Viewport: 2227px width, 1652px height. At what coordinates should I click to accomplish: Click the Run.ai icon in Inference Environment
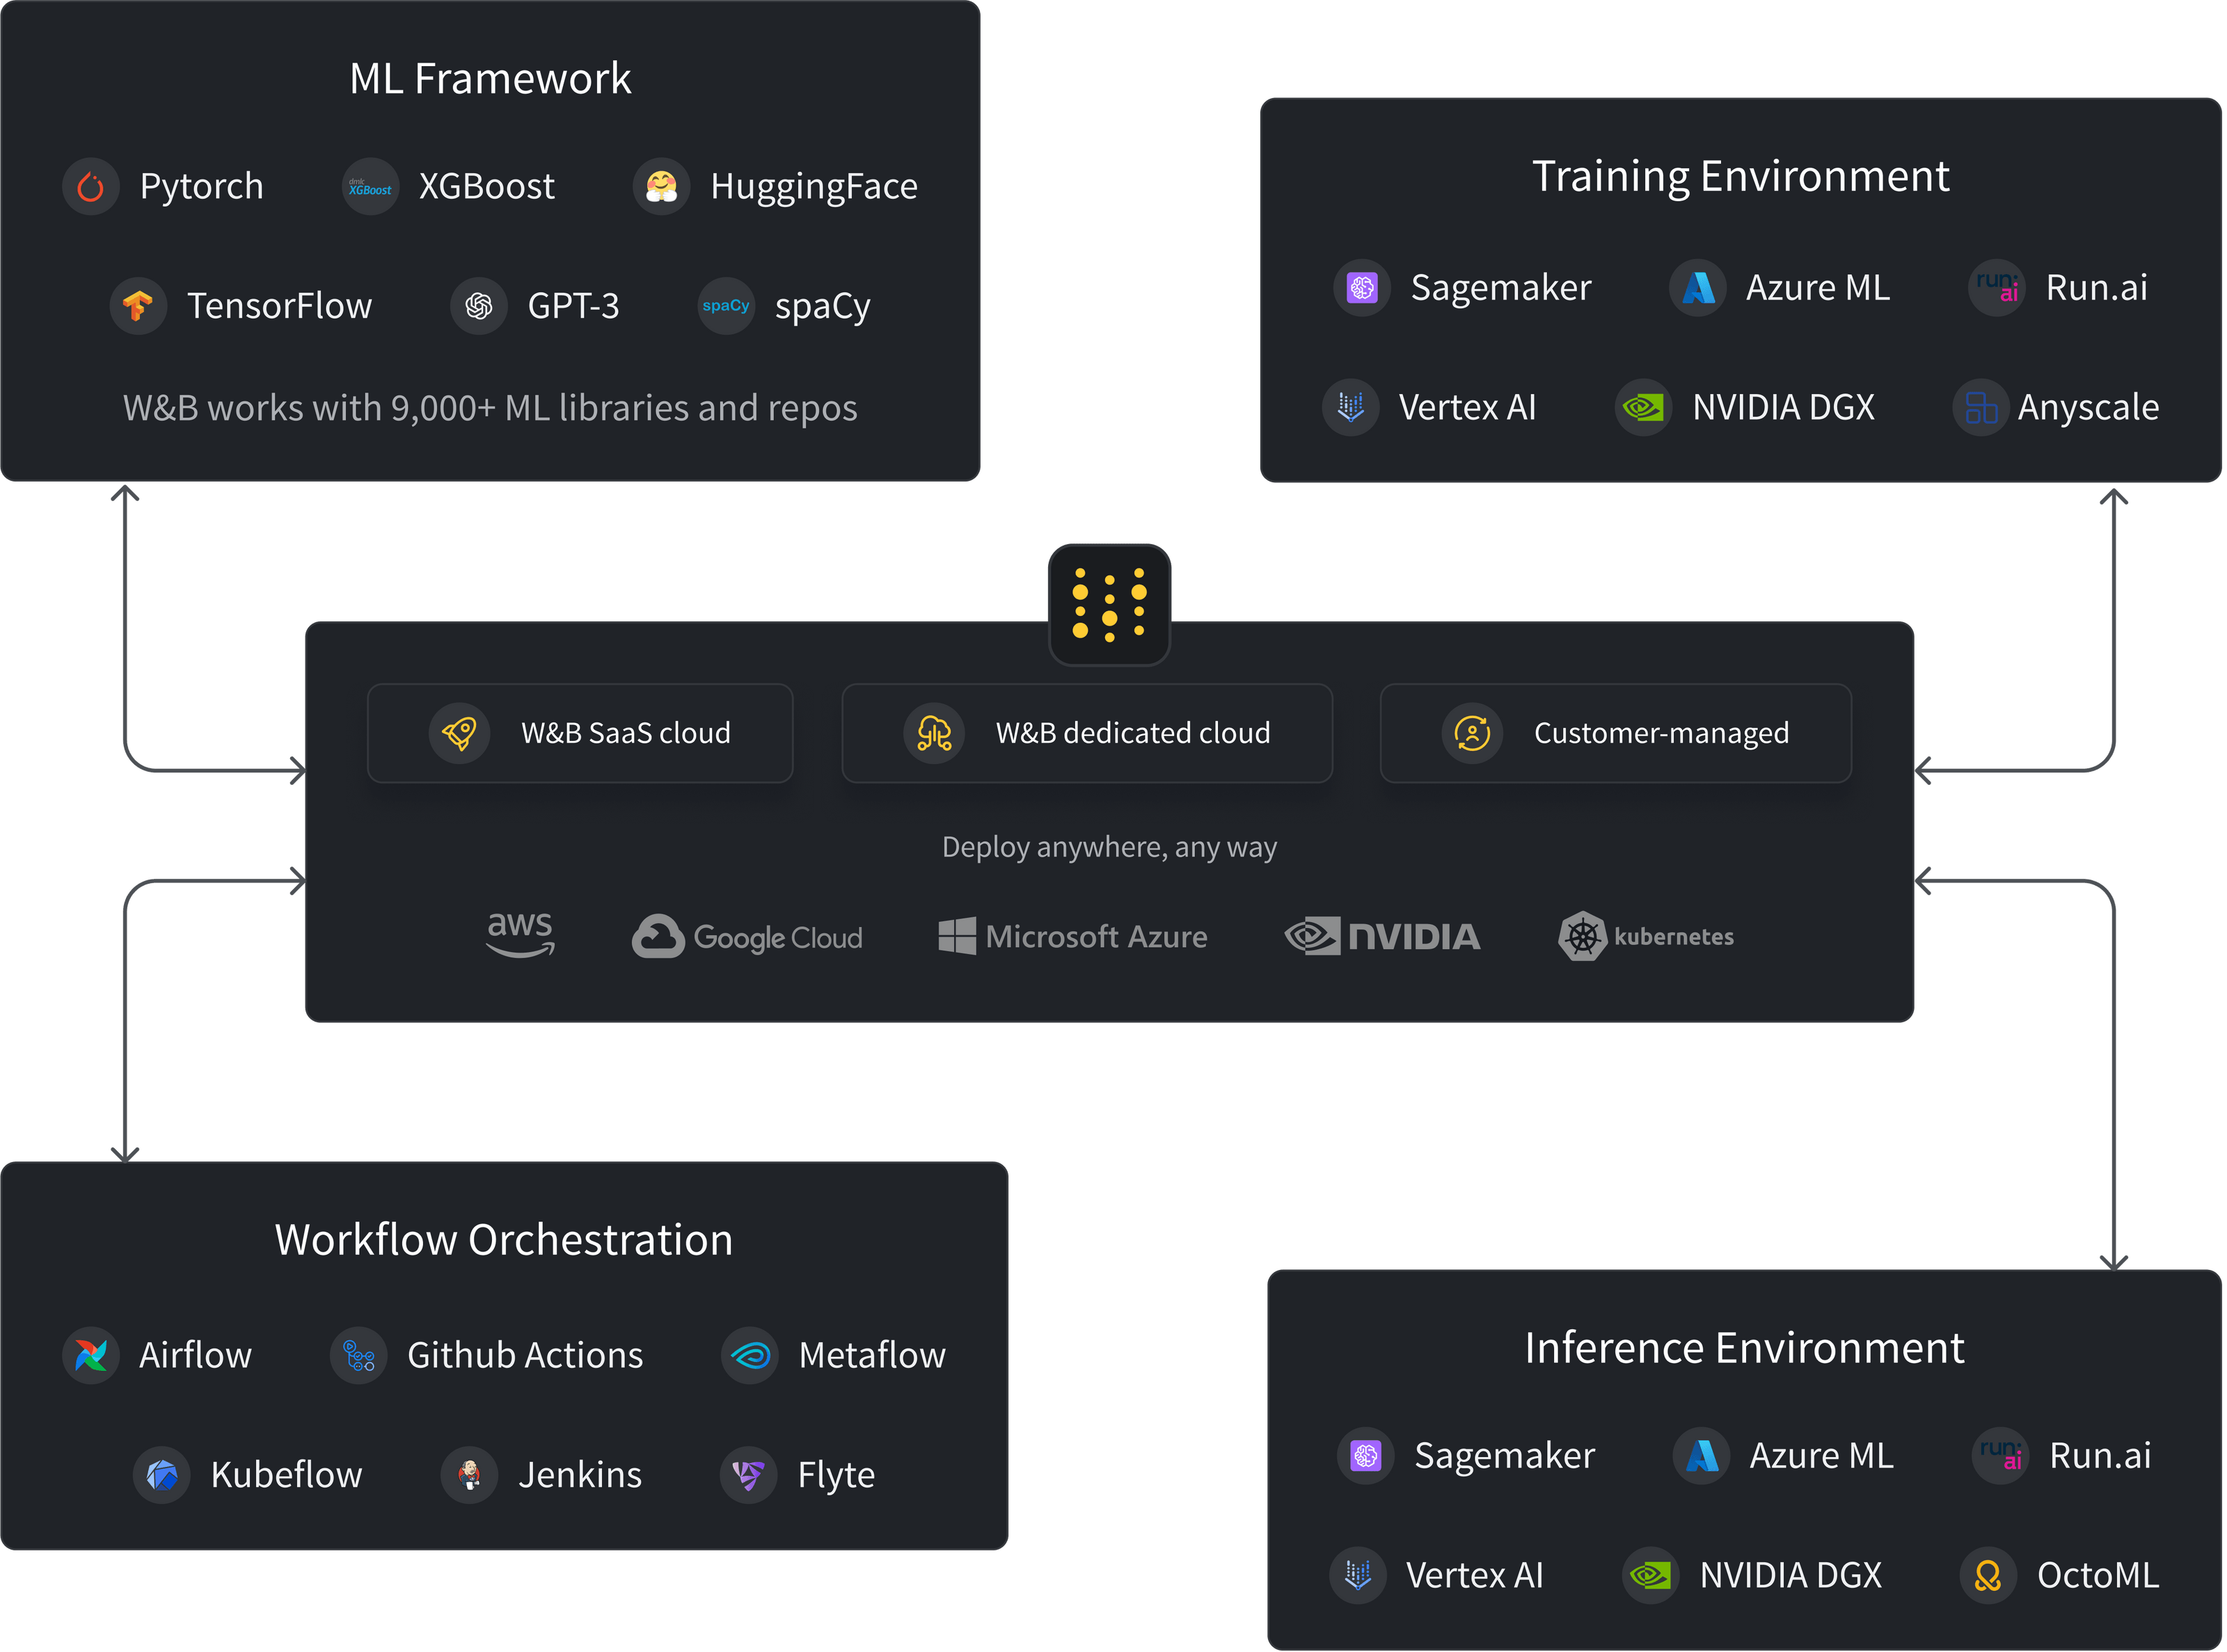coord(1999,1456)
